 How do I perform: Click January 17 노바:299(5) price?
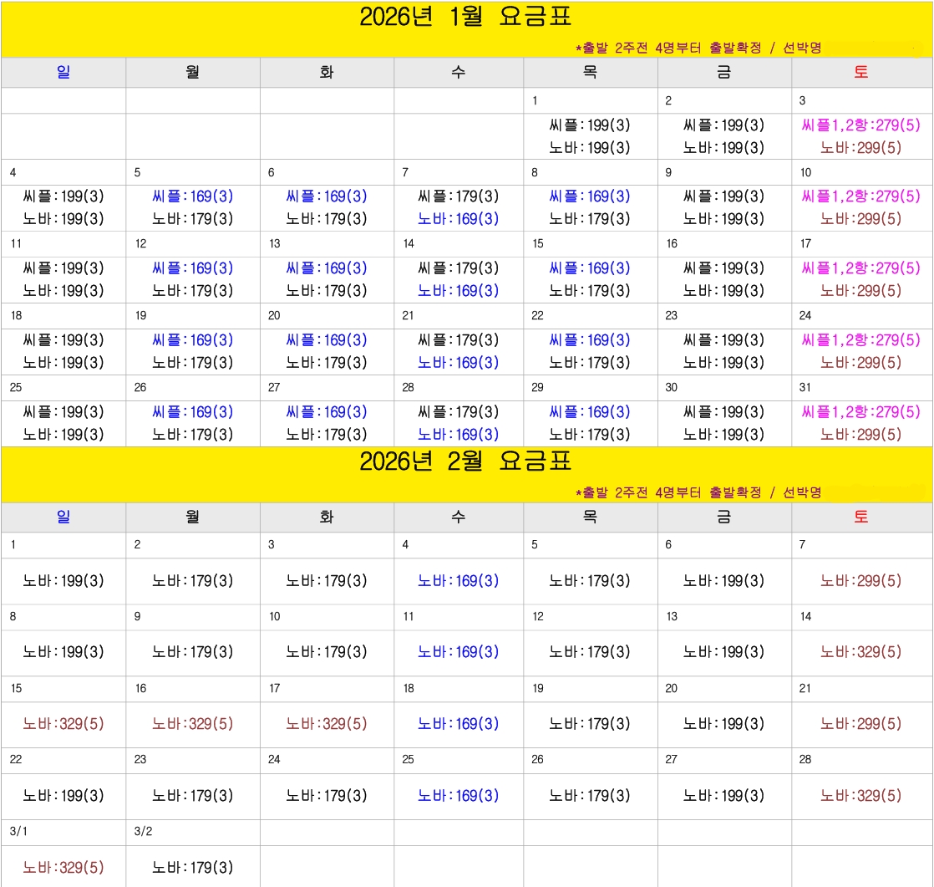click(860, 291)
